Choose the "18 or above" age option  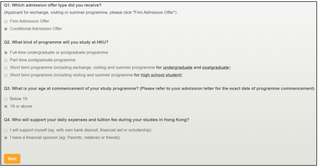[6, 106]
